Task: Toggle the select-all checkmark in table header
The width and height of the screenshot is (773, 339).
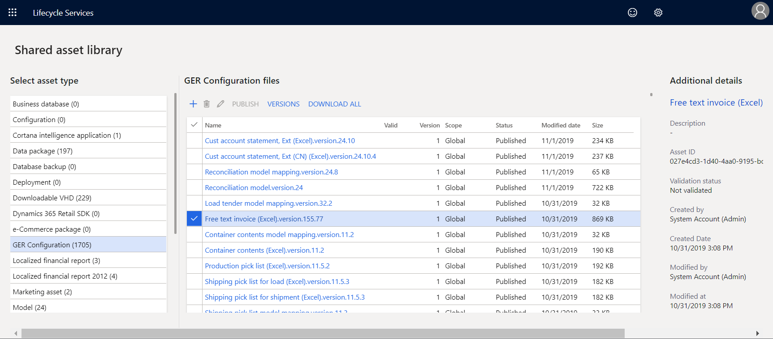Action: point(194,125)
